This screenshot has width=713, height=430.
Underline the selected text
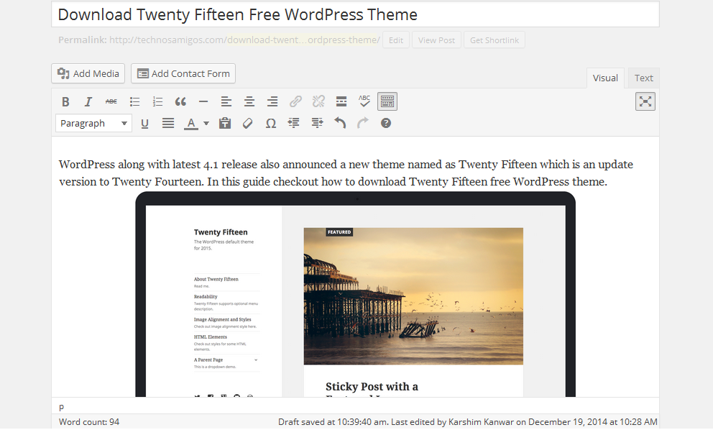[x=144, y=123]
